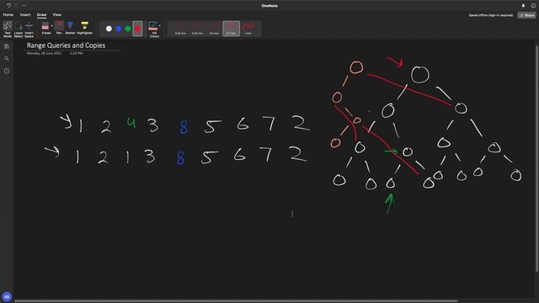Image resolution: width=539 pixels, height=303 pixels.
Task: Pick the green ink colour
Action: (128, 29)
